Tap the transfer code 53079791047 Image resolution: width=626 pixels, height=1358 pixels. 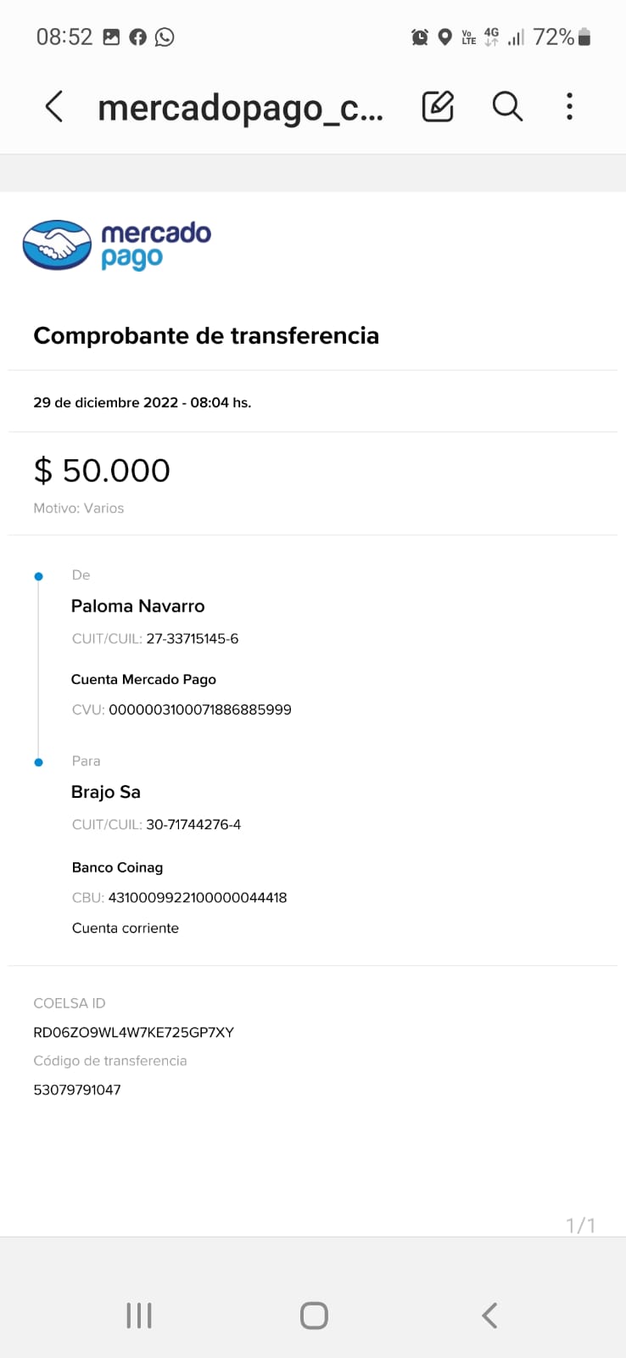click(77, 1090)
